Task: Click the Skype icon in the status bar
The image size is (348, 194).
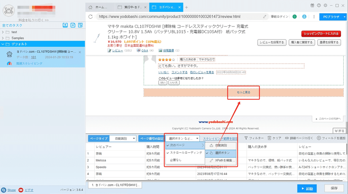Action: [x=3, y=190]
